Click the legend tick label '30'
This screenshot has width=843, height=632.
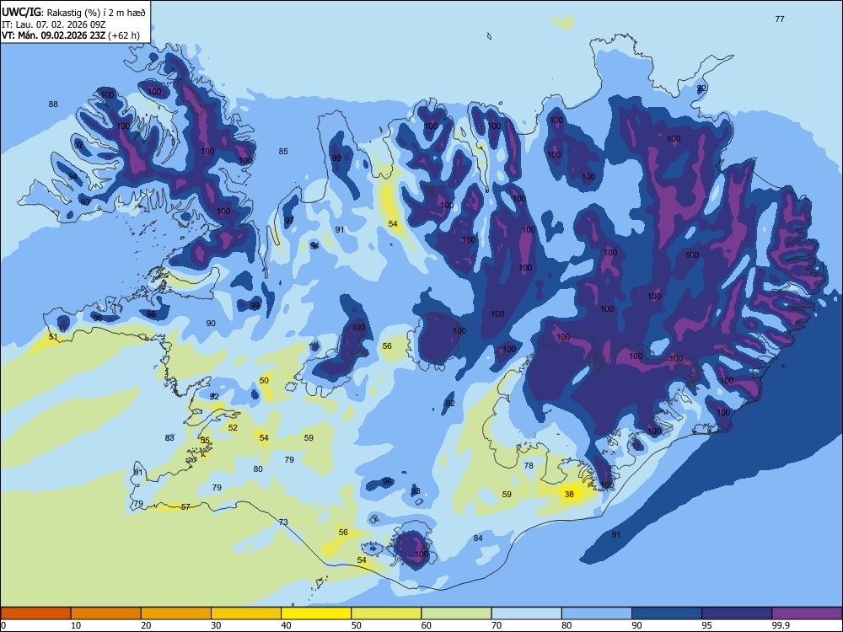[x=216, y=625]
